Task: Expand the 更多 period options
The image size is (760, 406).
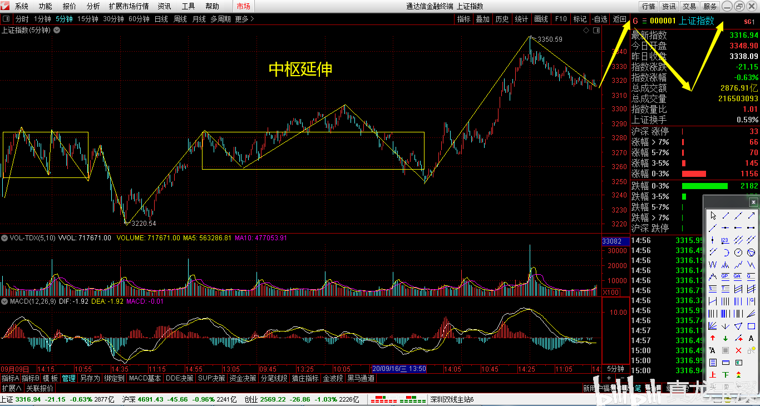Action: pyautogui.click(x=244, y=19)
